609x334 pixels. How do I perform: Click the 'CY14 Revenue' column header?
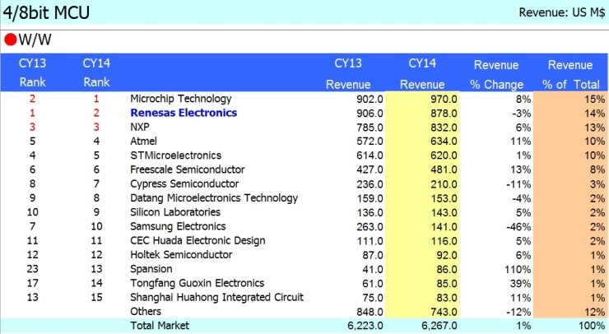coord(422,74)
